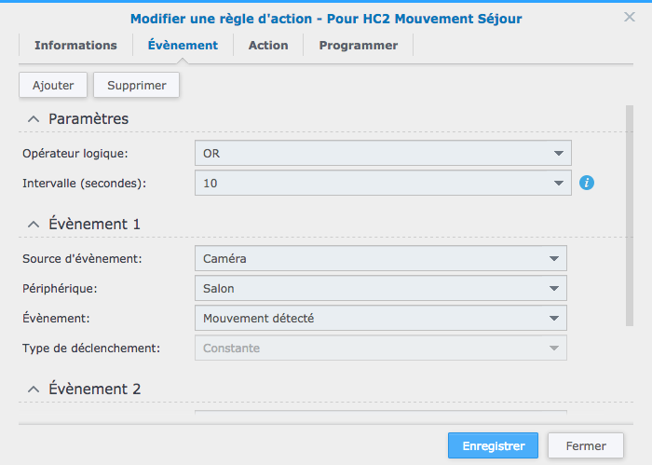Collapse the Paramètres section
The height and width of the screenshot is (465, 652).
pos(34,119)
